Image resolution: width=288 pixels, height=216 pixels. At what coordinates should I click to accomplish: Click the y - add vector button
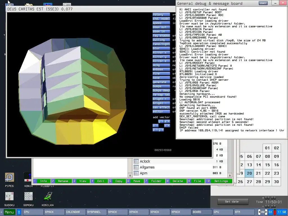[161, 121]
